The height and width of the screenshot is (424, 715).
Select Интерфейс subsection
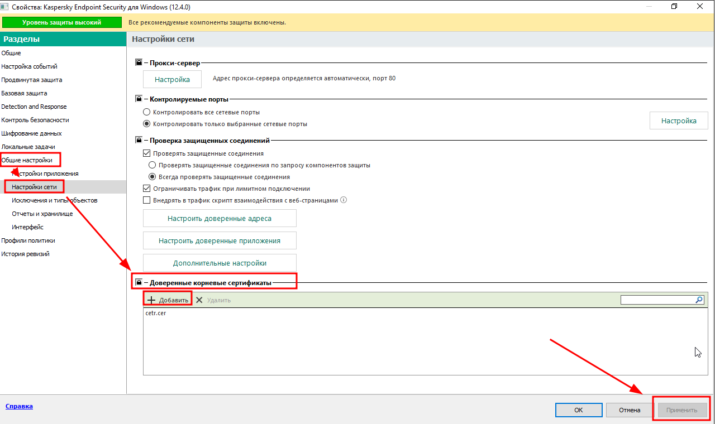28,227
